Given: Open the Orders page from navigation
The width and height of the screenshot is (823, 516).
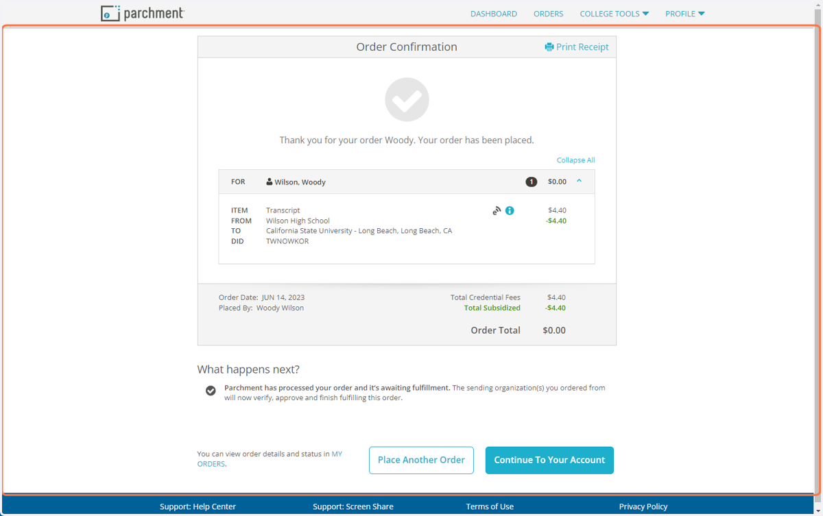Looking at the screenshot, I should (x=548, y=14).
